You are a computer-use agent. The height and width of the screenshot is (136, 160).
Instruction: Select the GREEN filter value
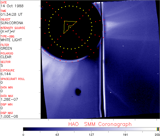click(x=6, y=48)
